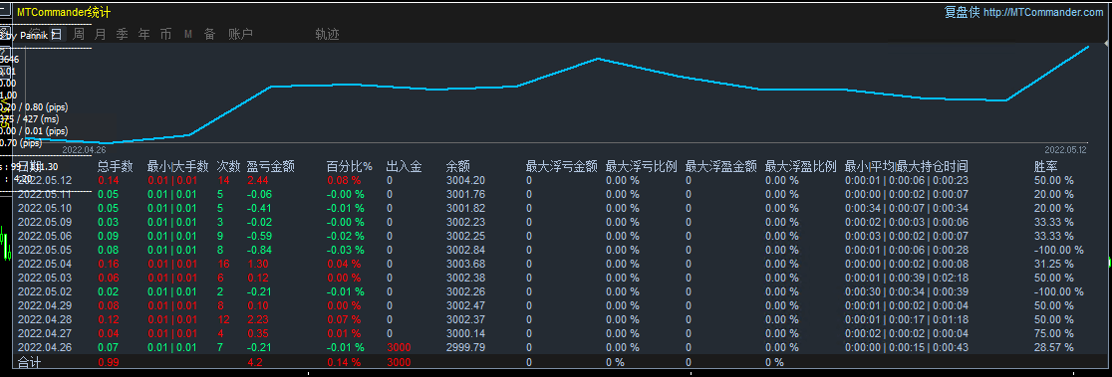Click the 3000 deposit on 2022.04.26 row
Viewport: 1112px width, 377px height.
[399, 347]
